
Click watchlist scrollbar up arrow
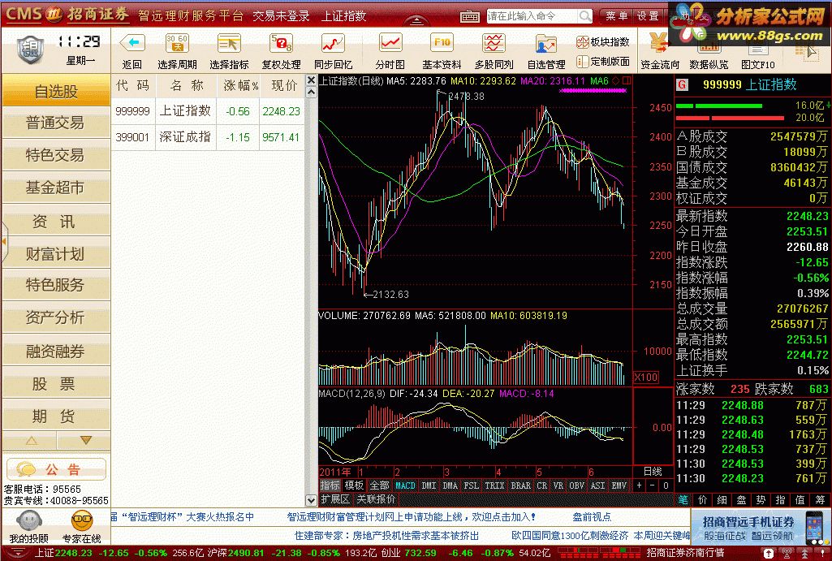pyautogui.click(x=312, y=93)
